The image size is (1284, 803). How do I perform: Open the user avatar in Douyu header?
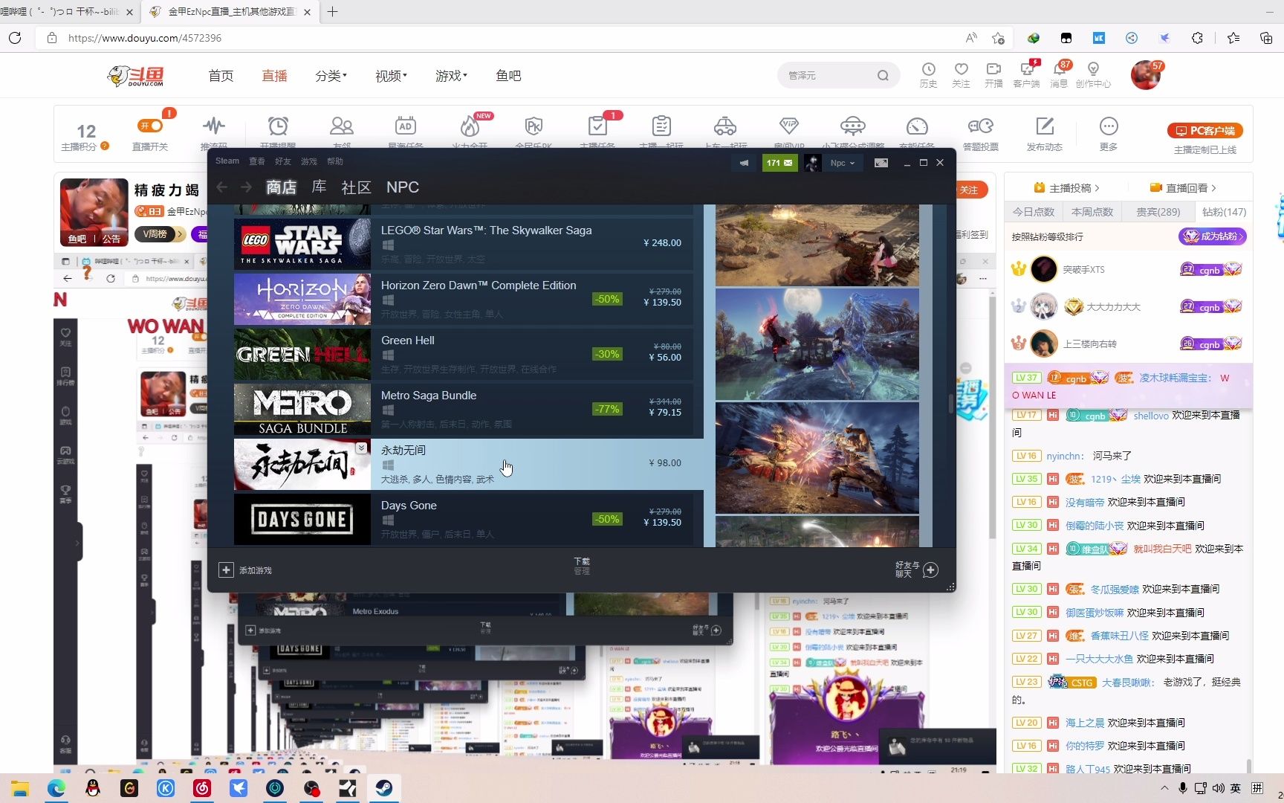pyautogui.click(x=1145, y=75)
